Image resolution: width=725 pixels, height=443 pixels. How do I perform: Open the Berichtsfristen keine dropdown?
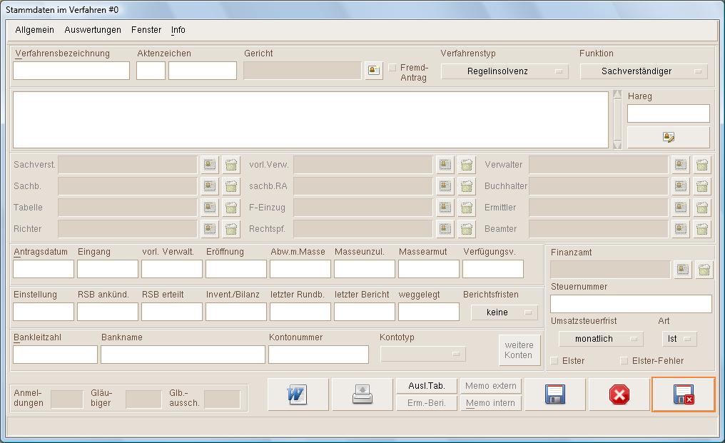(505, 312)
